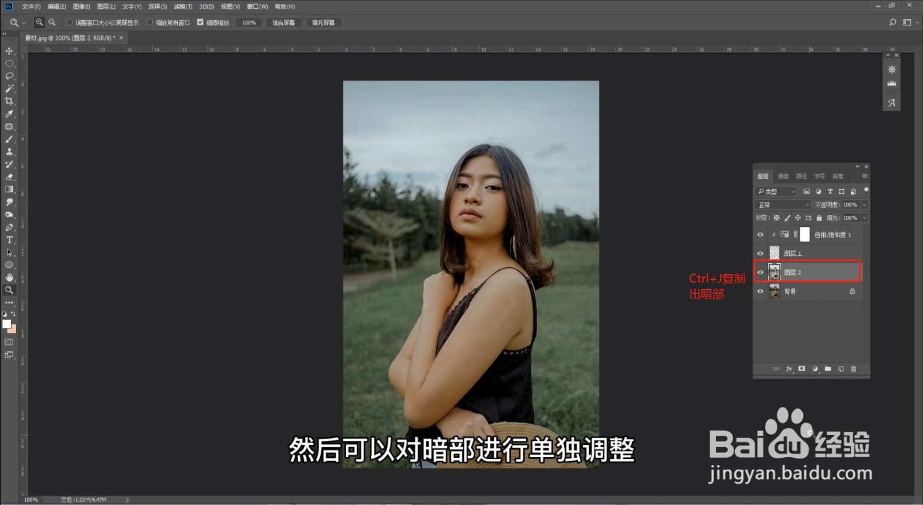Select the Zoom tool in toolbox

pos(9,290)
